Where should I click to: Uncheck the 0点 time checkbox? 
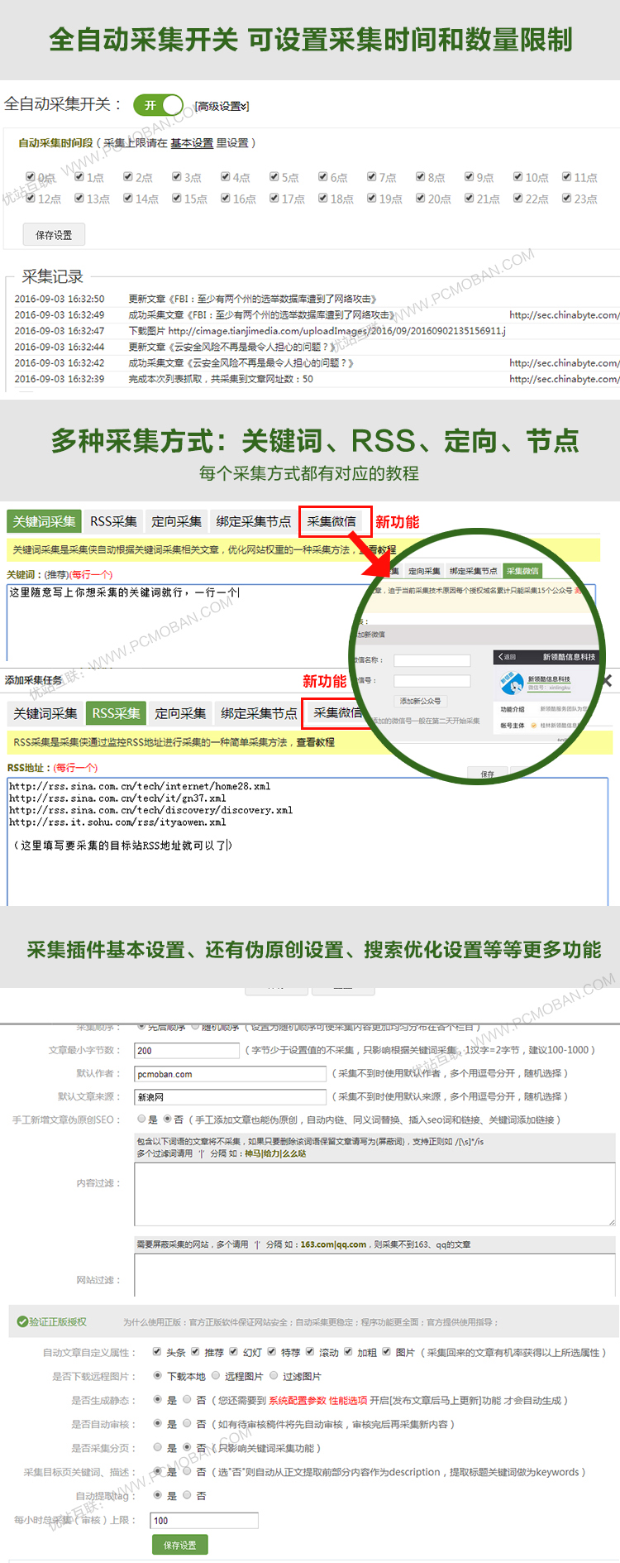click(x=31, y=177)
